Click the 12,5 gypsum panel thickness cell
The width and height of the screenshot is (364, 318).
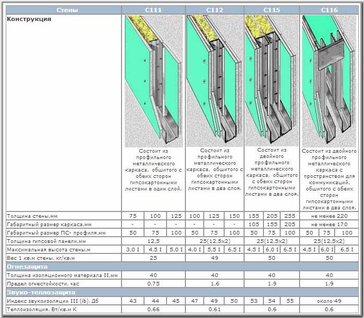[153, 241]
